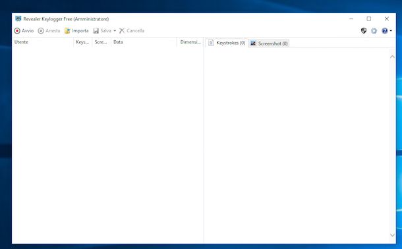Viewport: 402px width, 249px height.
Task: Sort by the Utente column header
Action: point(43,42)
